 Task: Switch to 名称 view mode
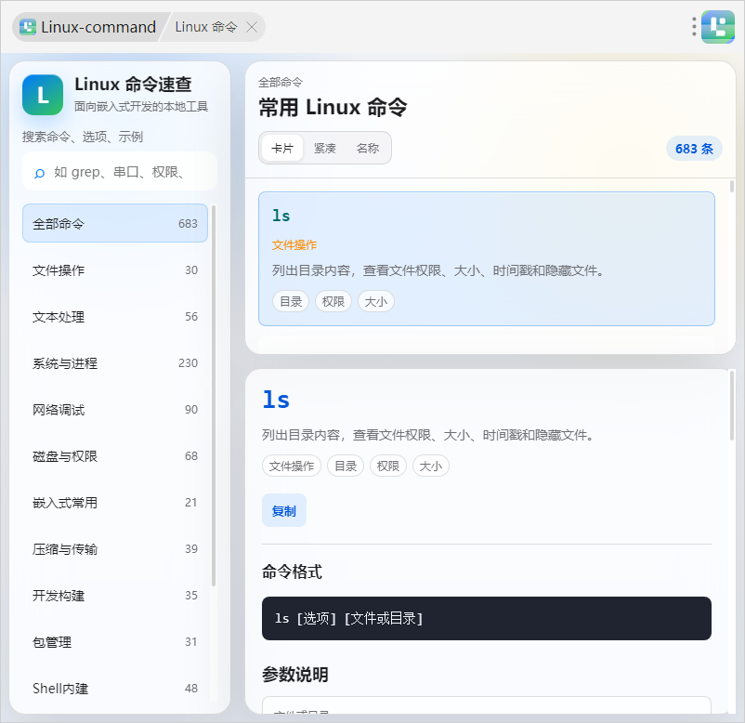click(368, 149)
